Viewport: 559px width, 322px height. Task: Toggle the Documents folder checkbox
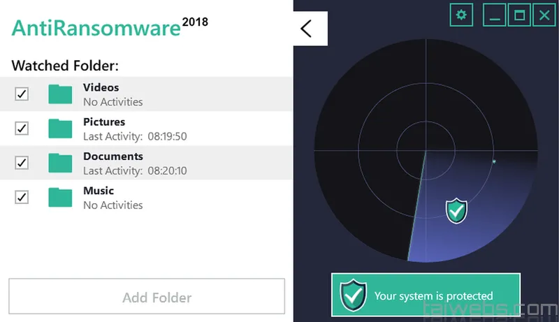coord(22,163)
